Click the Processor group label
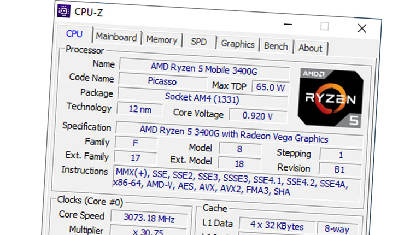This screenshot has height=235, width=410. [x=85, y=50]
